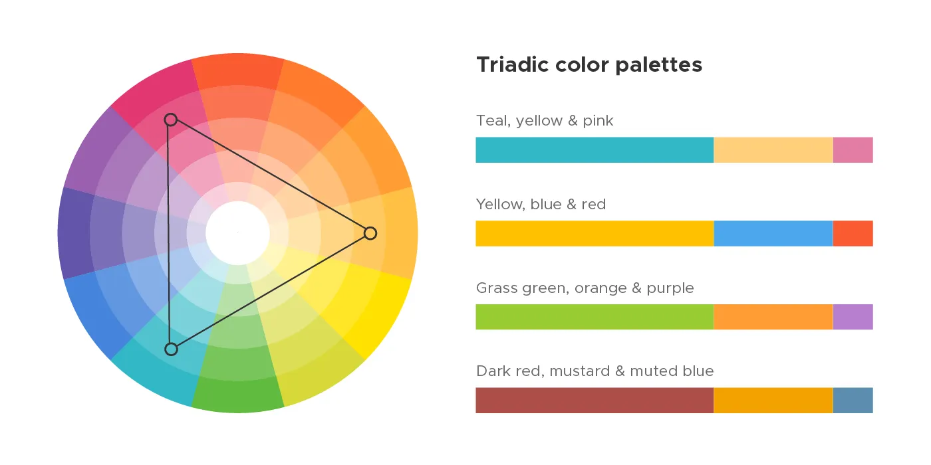Select the teal swatch in the first palette

click(595, 150)
